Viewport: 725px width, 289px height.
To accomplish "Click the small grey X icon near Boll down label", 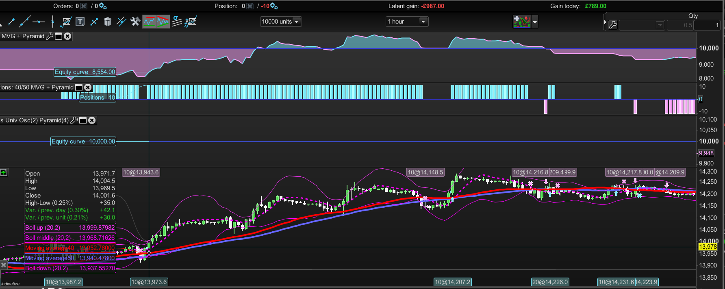I will click(3, 265).
